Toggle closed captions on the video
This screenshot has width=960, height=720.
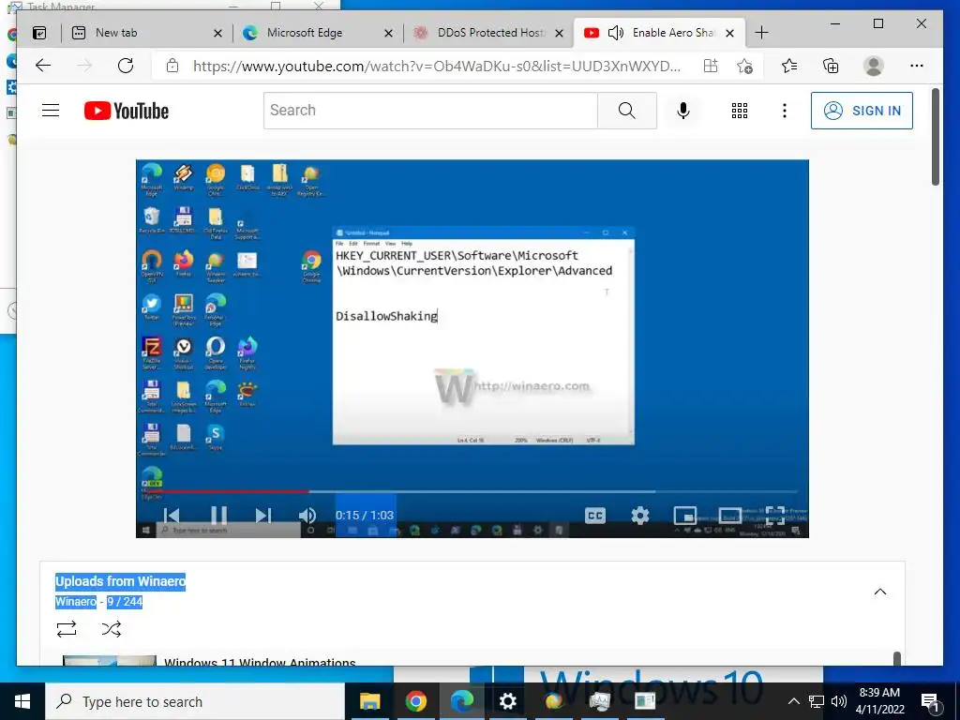pyautogui.click(x=594, y=516)
